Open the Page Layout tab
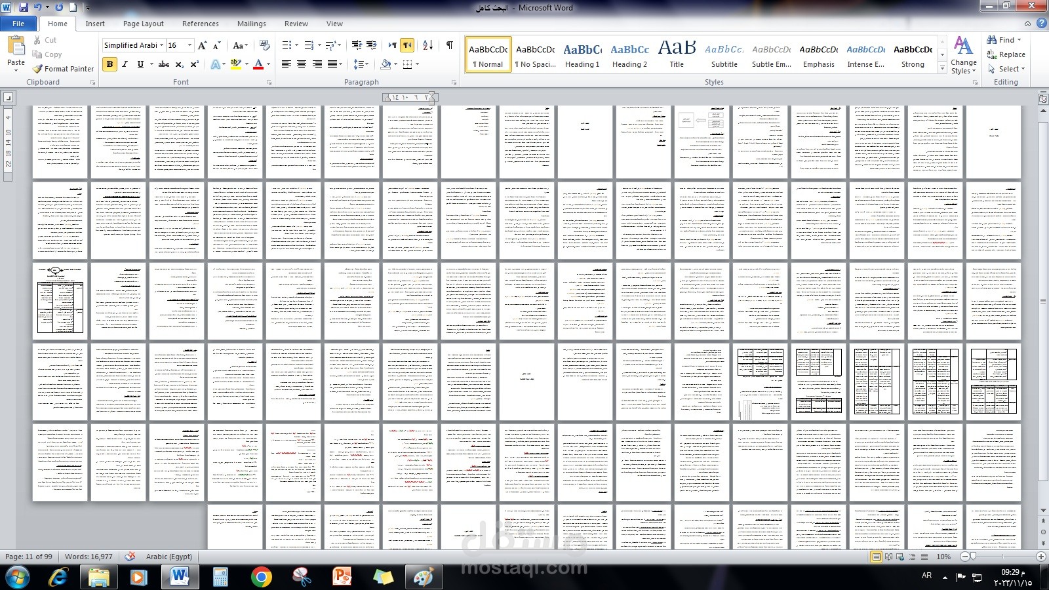The image size is (1049, 590). [x=144, y=24]
